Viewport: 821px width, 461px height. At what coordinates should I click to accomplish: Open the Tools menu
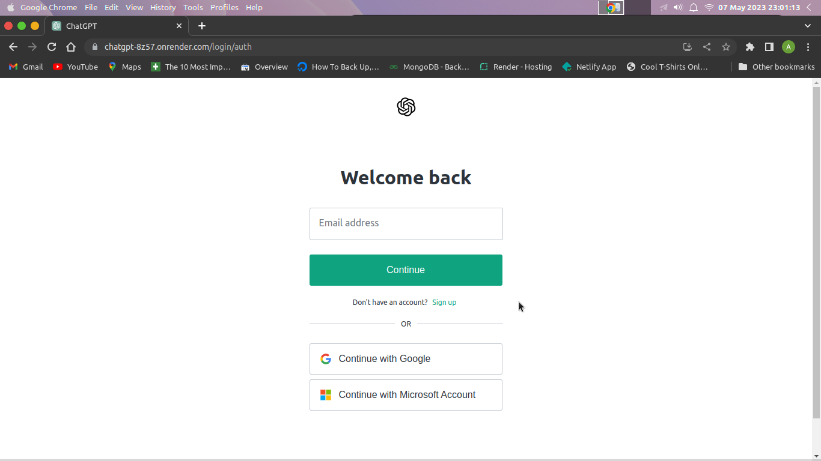coord(193,7)
